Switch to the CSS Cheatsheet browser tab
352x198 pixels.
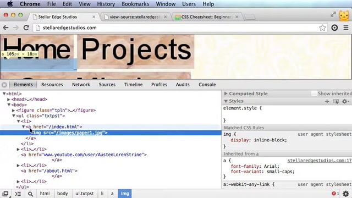click(x=206, y=17)
